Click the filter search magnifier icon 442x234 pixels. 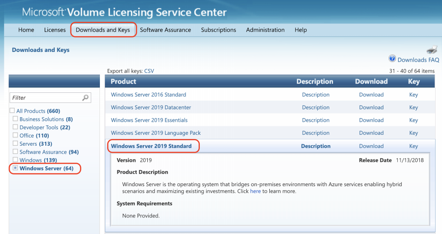[85, 97]
